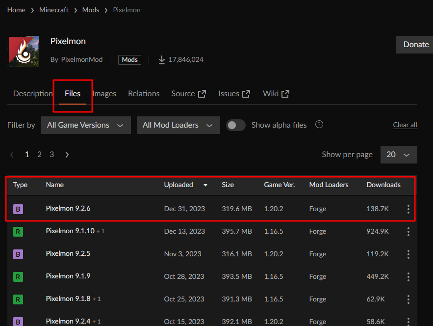Click the Uploaded column sort arrow
This screenshot has width=433, height=326.
click(x=205, y=185)
